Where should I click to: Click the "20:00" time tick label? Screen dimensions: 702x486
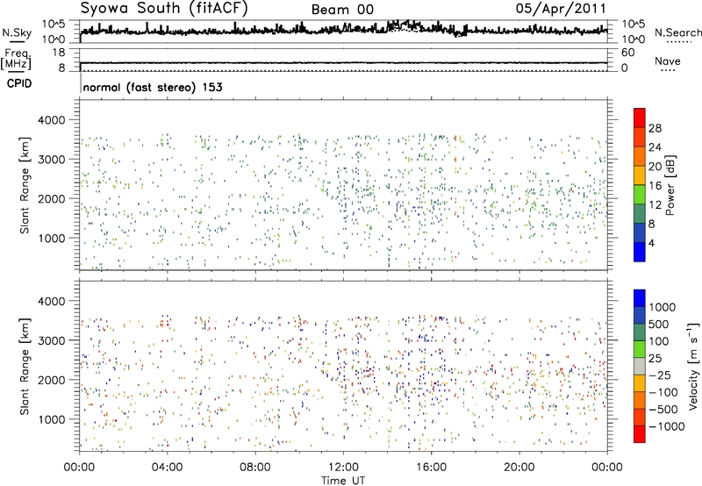pos(519,468)
